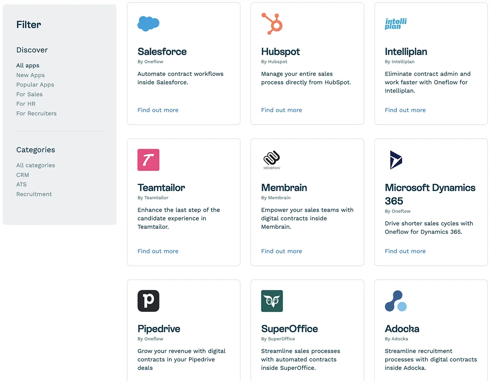This screenshot has height=381, width=492.
Task: Click the green SuperOffice owl icon
Action: 272,301
